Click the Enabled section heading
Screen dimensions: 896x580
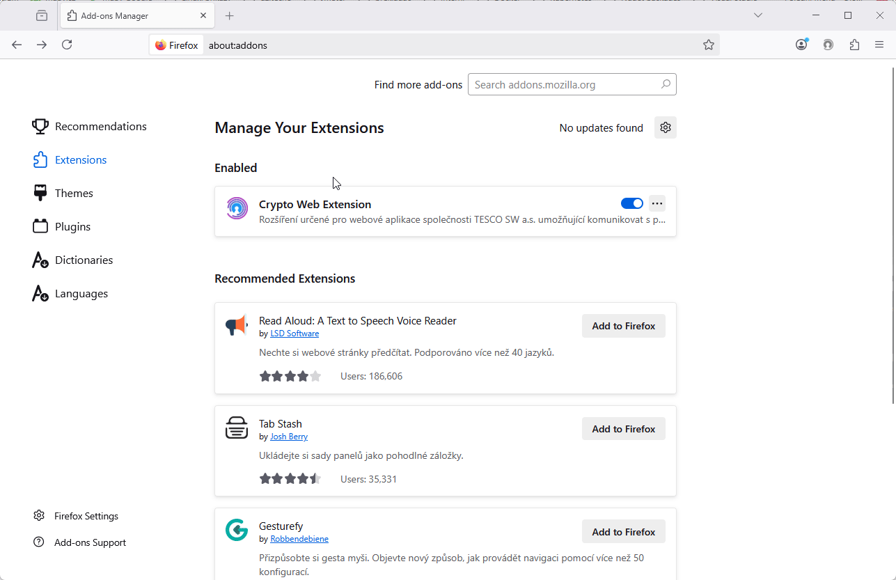(x=236, y=168)
